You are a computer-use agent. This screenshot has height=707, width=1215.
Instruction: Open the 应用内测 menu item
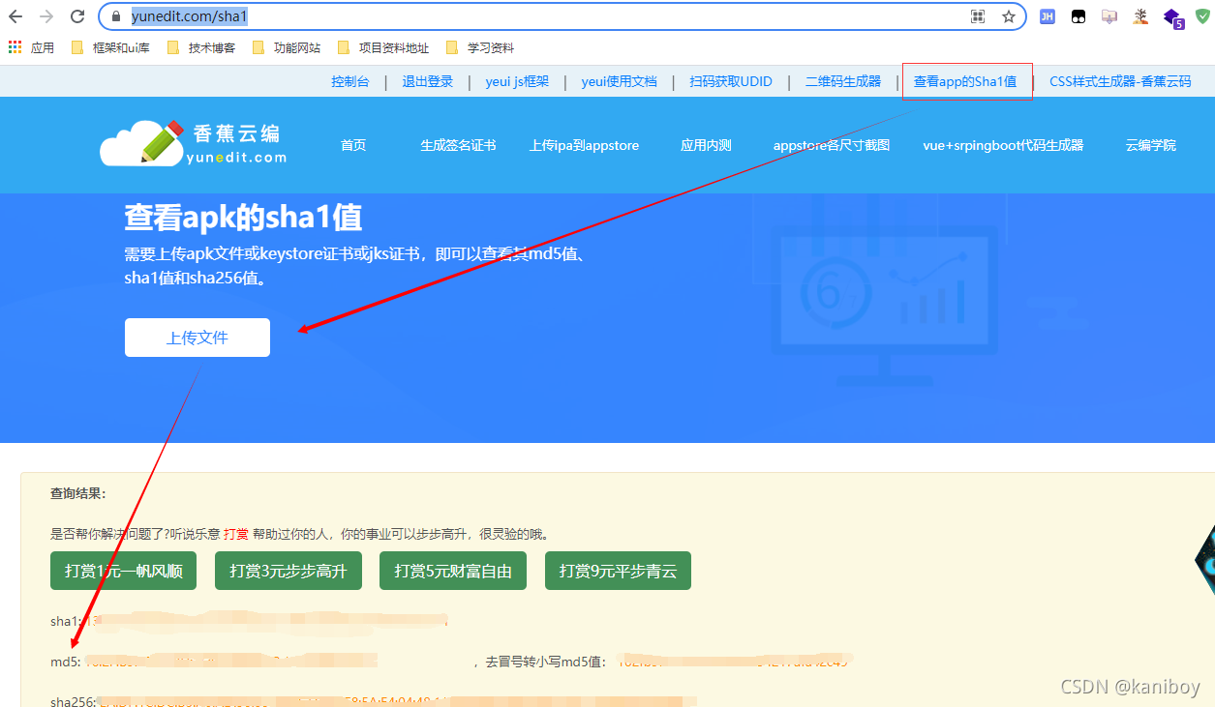706,145
